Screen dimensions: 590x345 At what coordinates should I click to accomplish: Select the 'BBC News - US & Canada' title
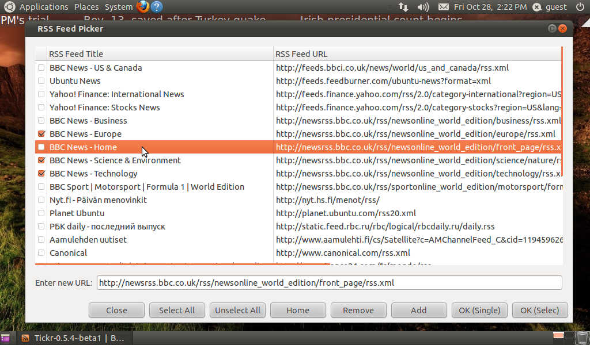click(x=96, y=68)
